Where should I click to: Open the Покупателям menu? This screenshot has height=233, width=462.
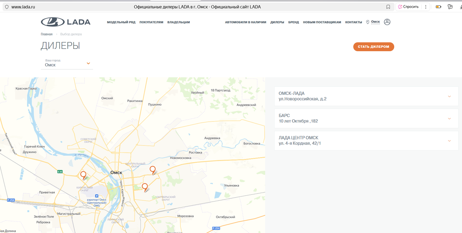coord(151,22)
